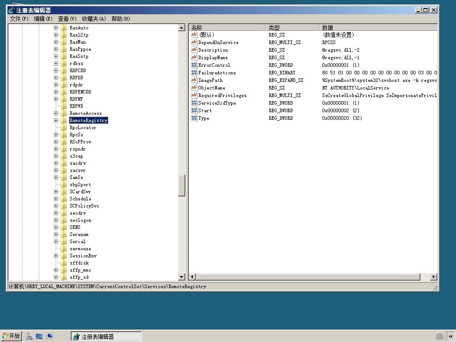Click the sermouse folder icon
The height and width of the screenshot is (342, 456).
coord(64,248)
